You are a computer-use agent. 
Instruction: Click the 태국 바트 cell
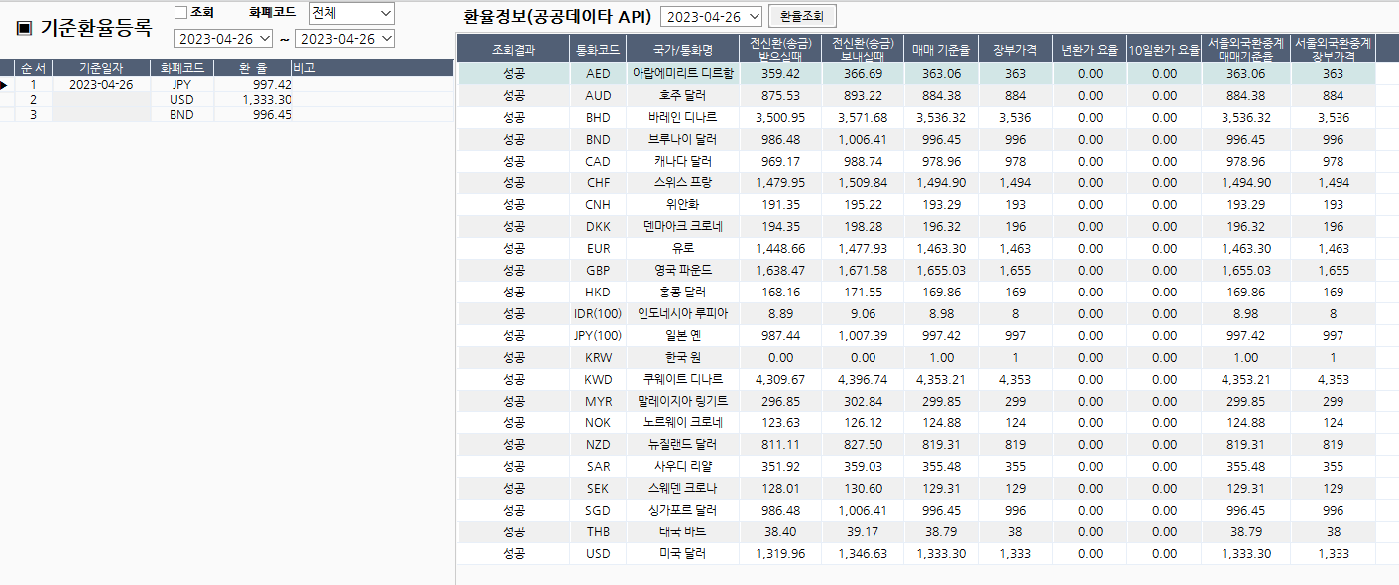pyautogui.click(x=682, y=532)
